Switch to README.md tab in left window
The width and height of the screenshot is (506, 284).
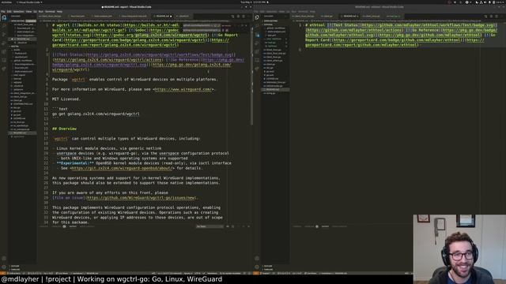(162, 16)
